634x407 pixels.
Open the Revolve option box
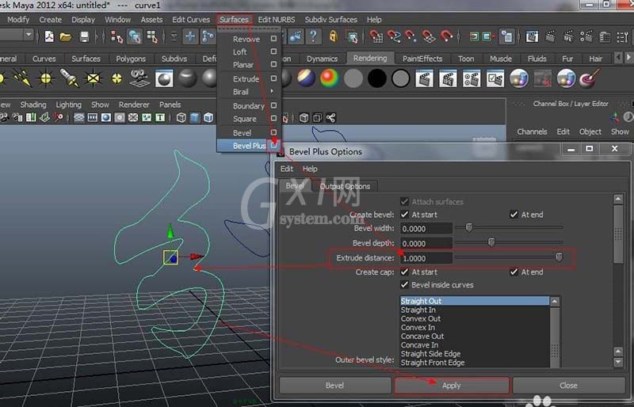point(273,38)
